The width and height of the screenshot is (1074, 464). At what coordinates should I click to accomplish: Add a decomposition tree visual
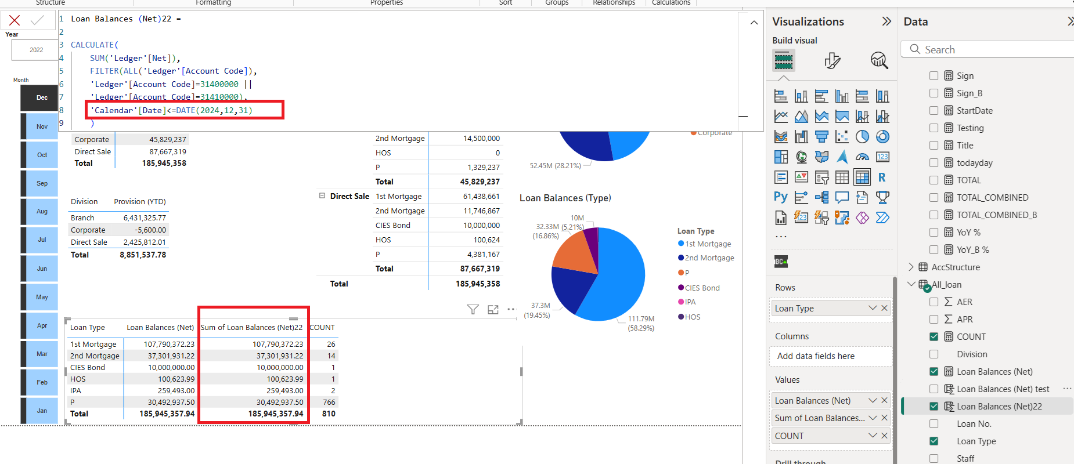821,197
